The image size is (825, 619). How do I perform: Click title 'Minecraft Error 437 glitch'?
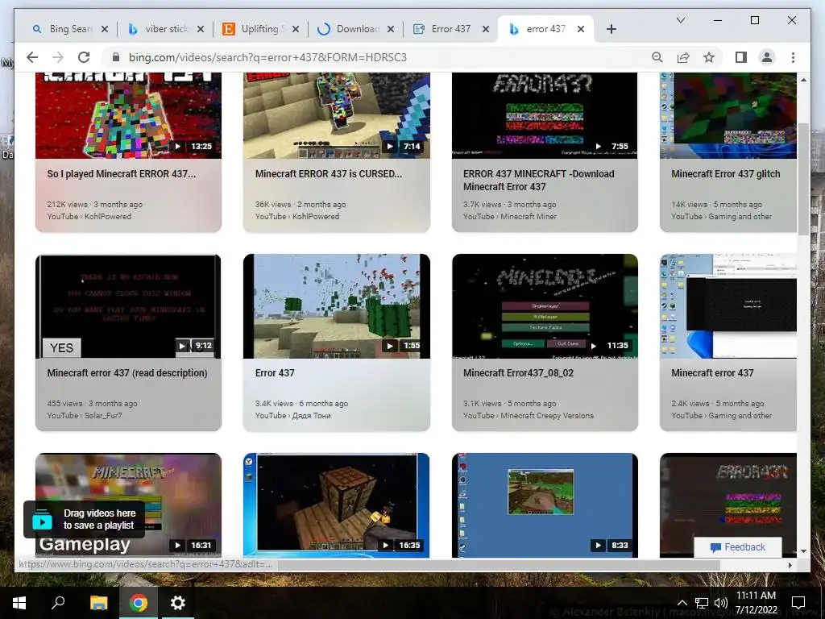[726, 174]
